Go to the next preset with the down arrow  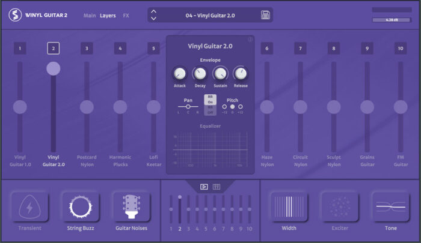pyautogui.click(x=153, y=19)
